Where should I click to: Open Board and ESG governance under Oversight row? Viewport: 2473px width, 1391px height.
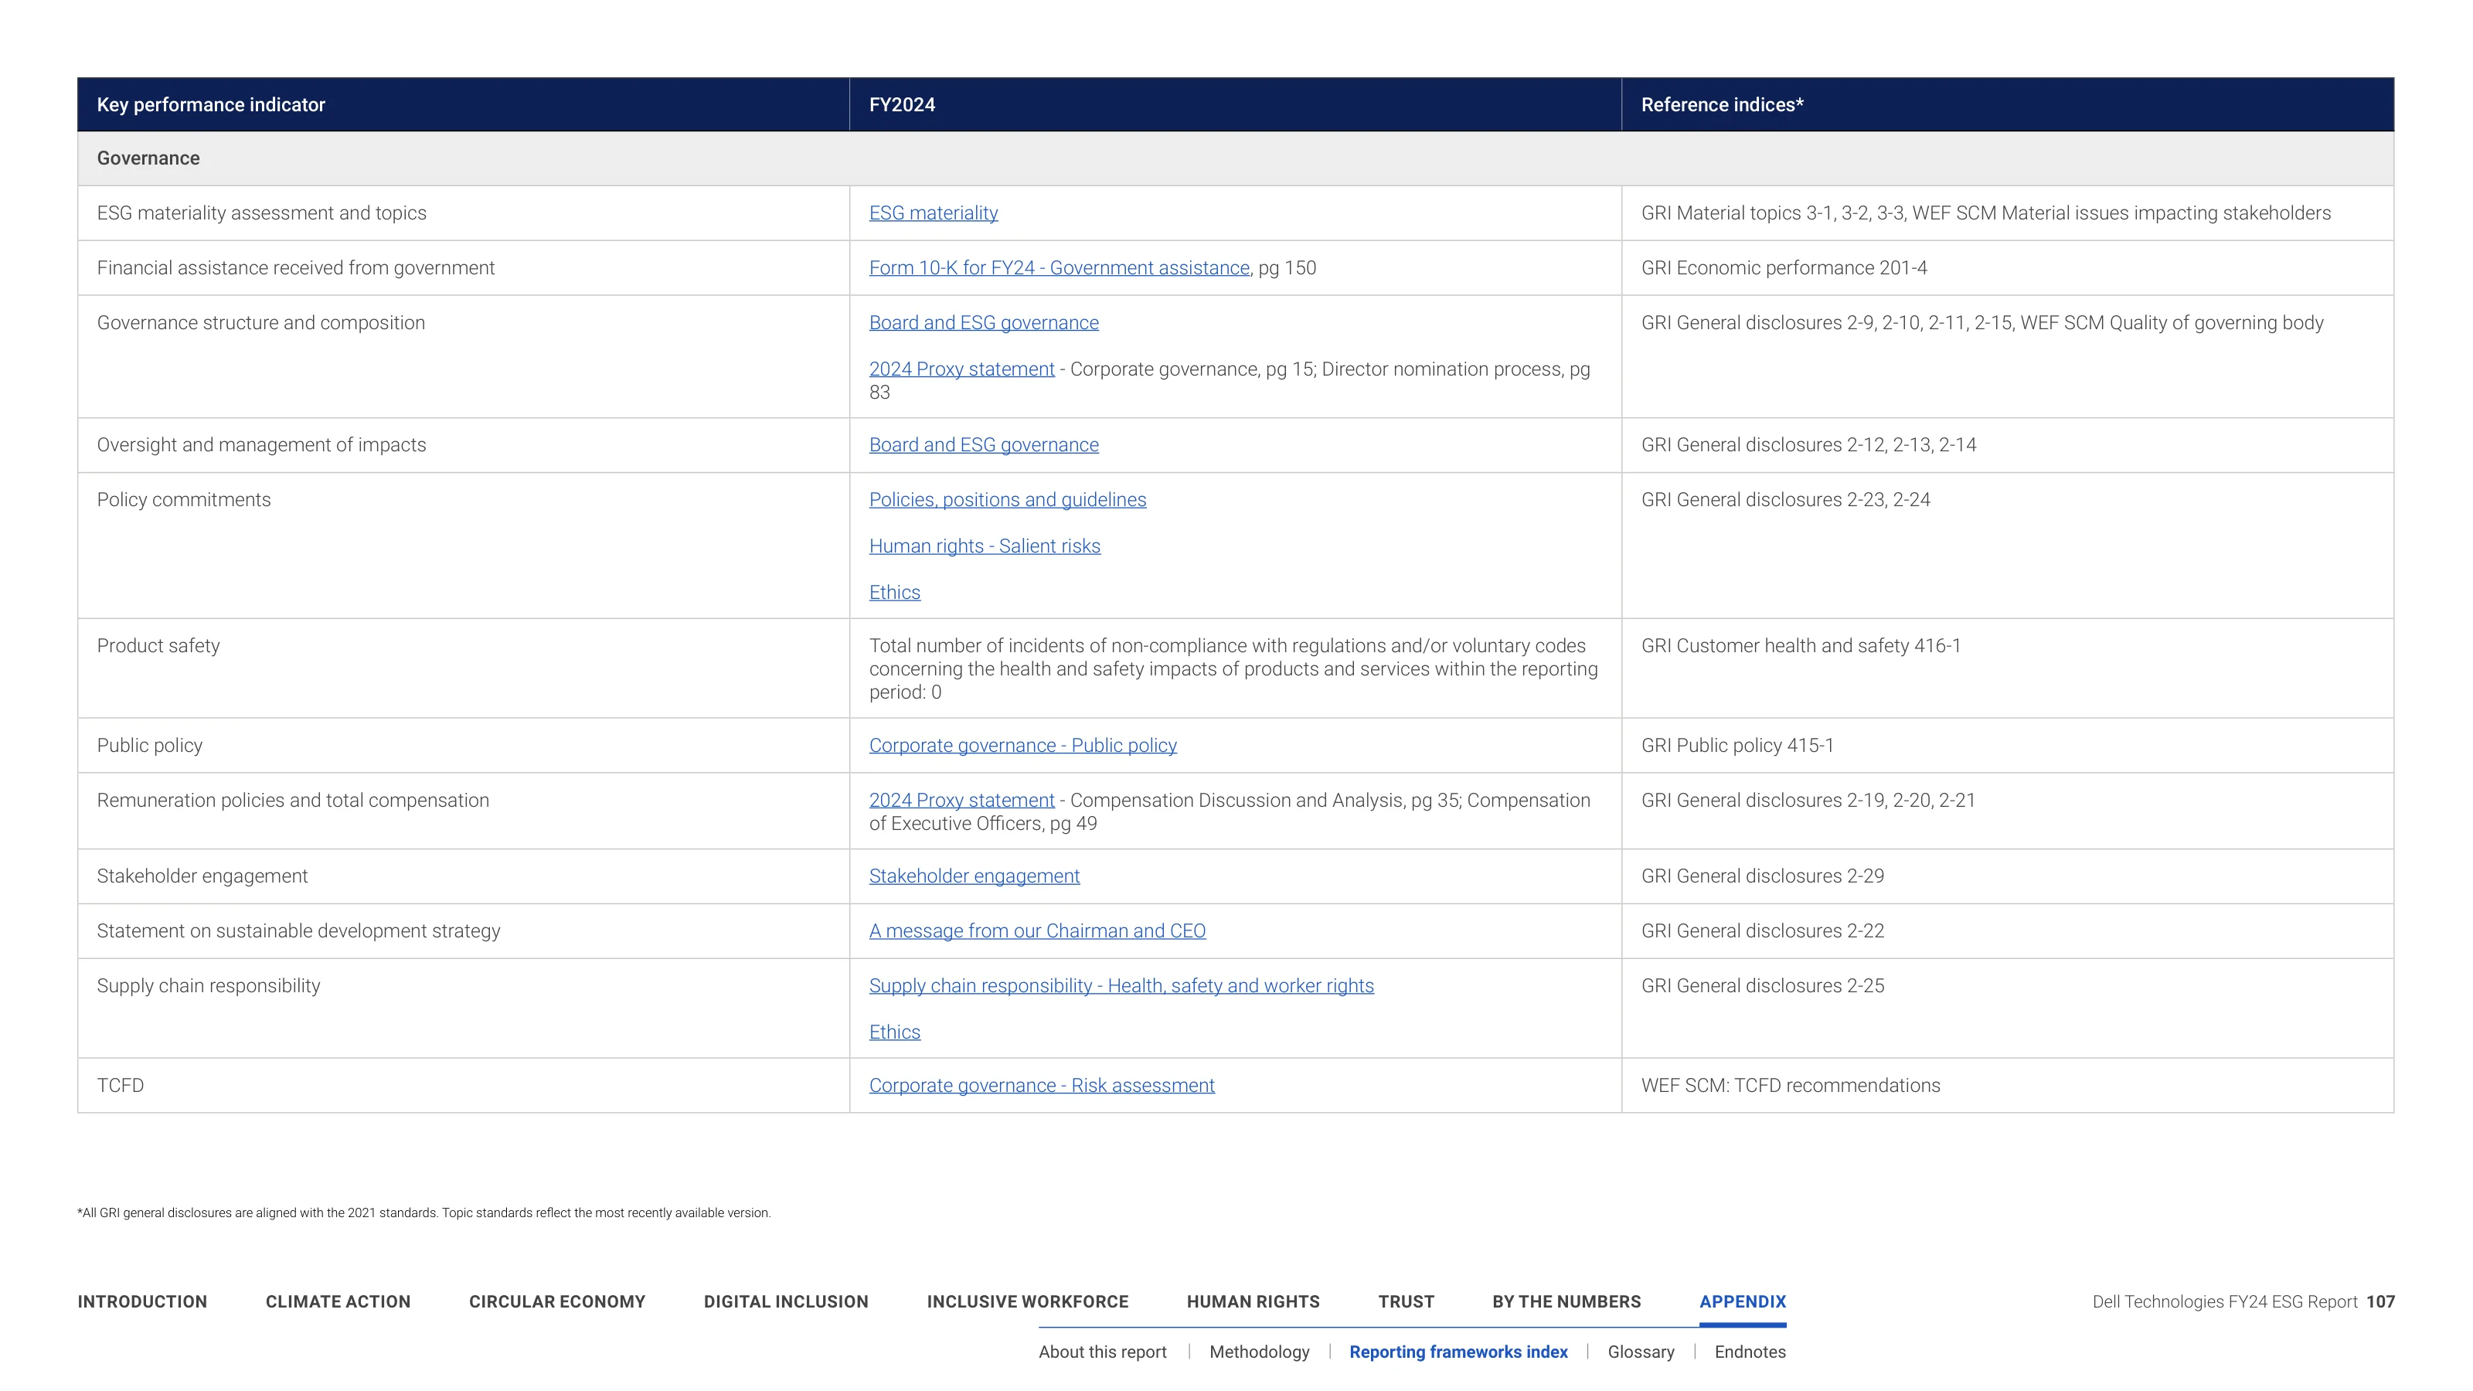pyautogui.click(x=984, y=444)
